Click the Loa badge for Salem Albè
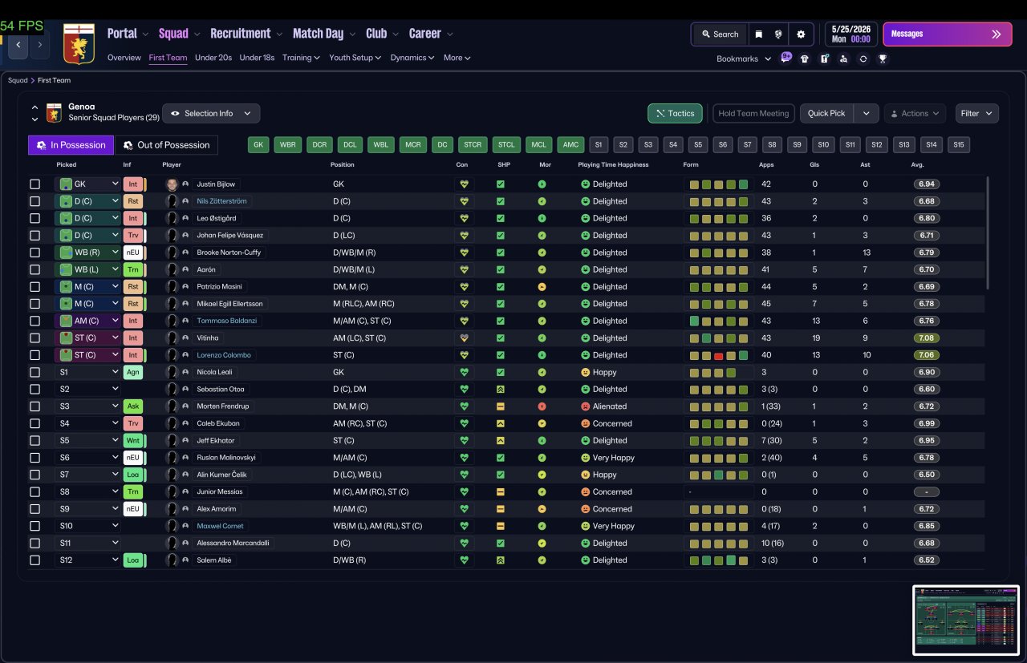 tap(134, 560)
